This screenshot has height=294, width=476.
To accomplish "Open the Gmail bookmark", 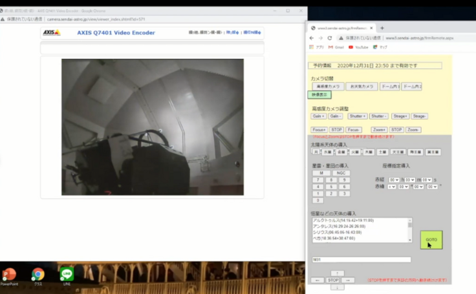I will coord(336,47).
